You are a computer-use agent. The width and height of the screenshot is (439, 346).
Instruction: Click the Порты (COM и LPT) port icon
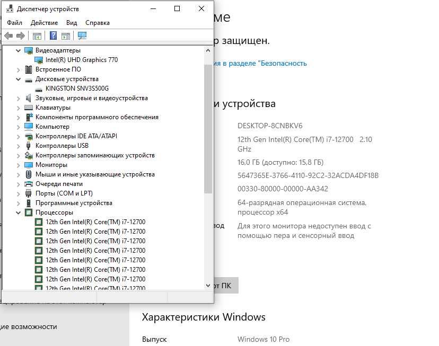tap(28, 193)
